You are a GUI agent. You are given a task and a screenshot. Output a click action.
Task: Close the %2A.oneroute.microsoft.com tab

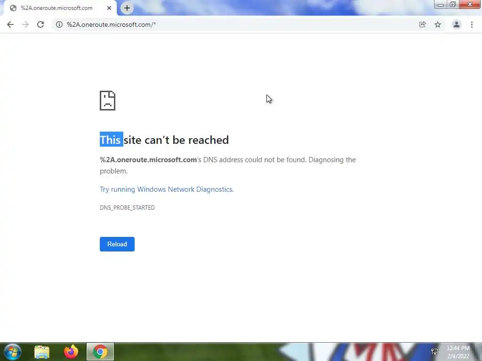109,8
